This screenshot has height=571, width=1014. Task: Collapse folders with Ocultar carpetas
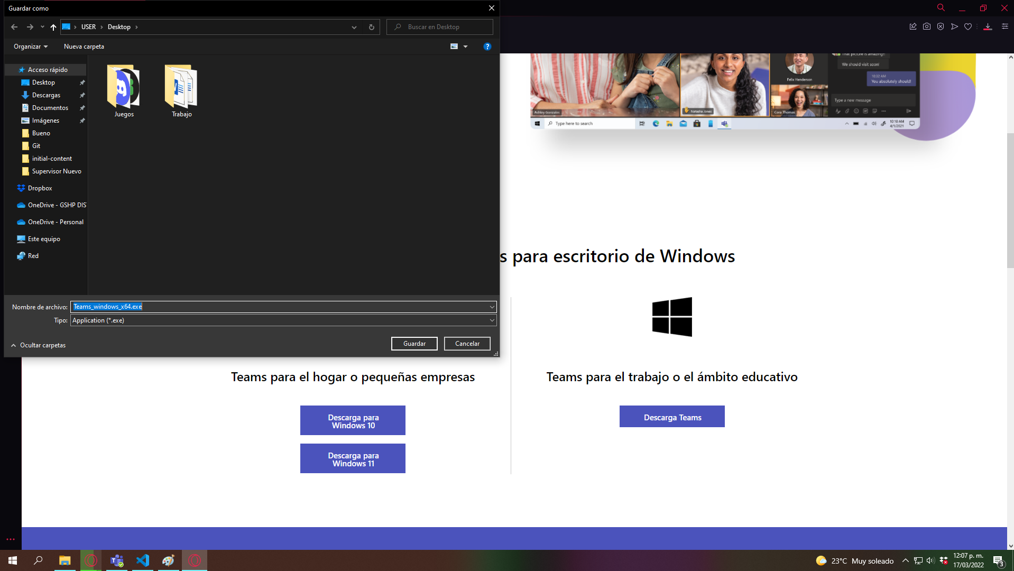38,345
